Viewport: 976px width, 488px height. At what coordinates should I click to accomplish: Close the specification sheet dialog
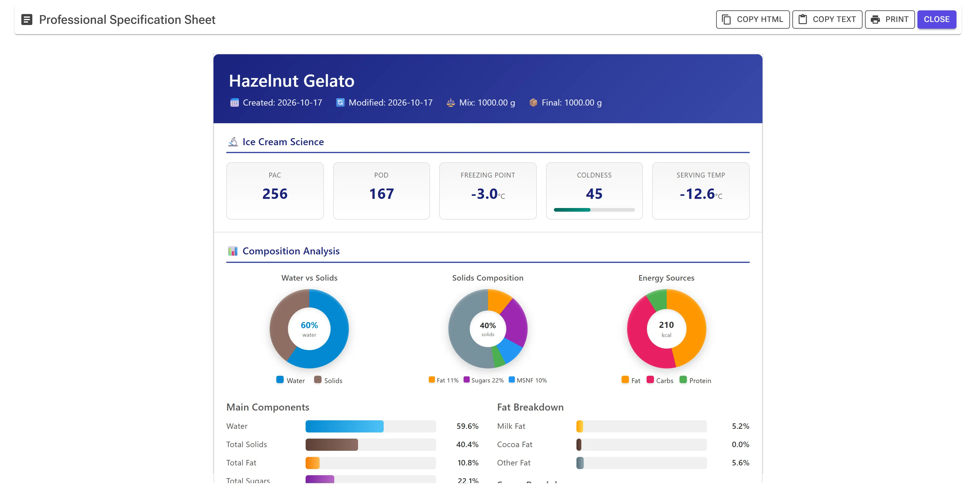pyautogui.click(x=937, y=19)
